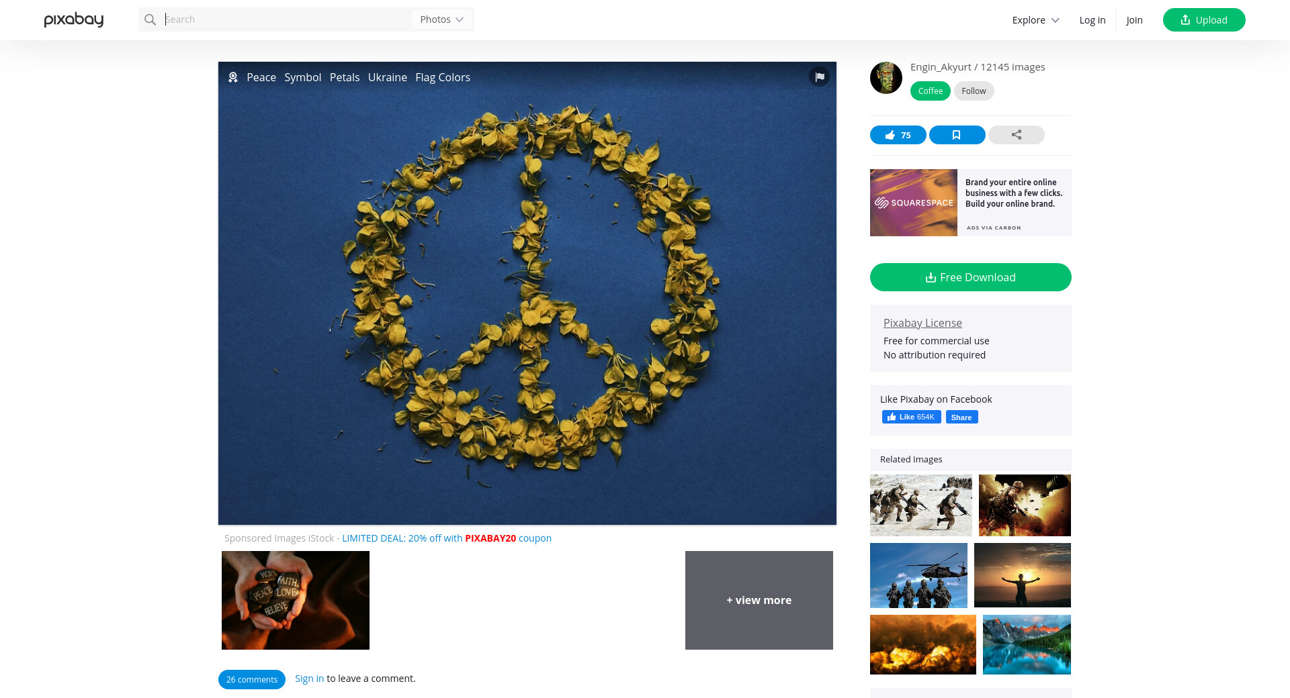Viewport: 1290px width, 698px height.
Task: Click the Sign in link
Action: (x=309, y=679)
